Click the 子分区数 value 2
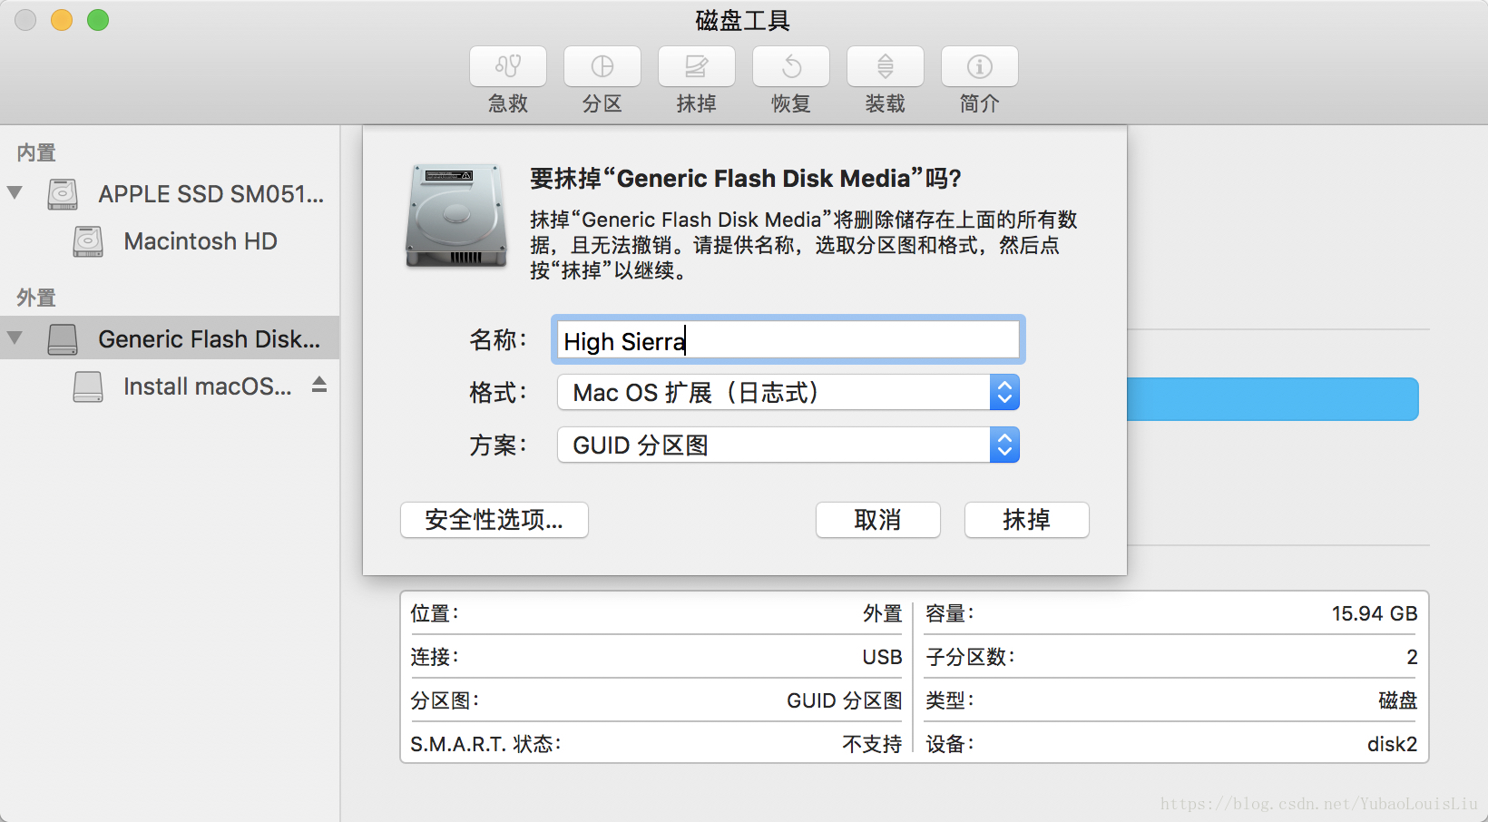 [x=1412, y=657]
